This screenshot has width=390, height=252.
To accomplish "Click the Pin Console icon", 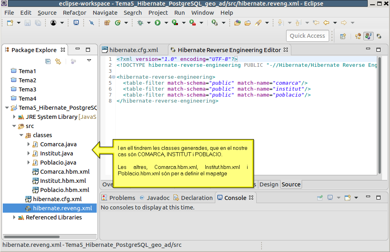I will point(320,198).
